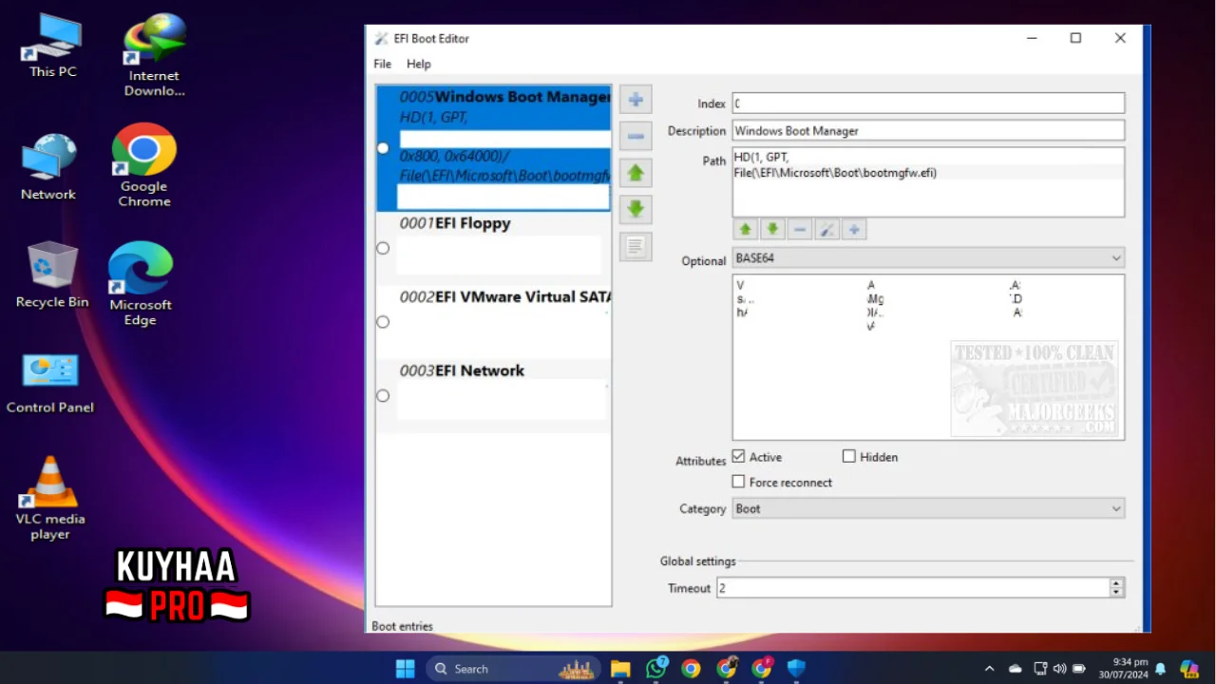Open Windows Start menu
This screenshot has width=1216, height=684.
(x=405, y=669)
